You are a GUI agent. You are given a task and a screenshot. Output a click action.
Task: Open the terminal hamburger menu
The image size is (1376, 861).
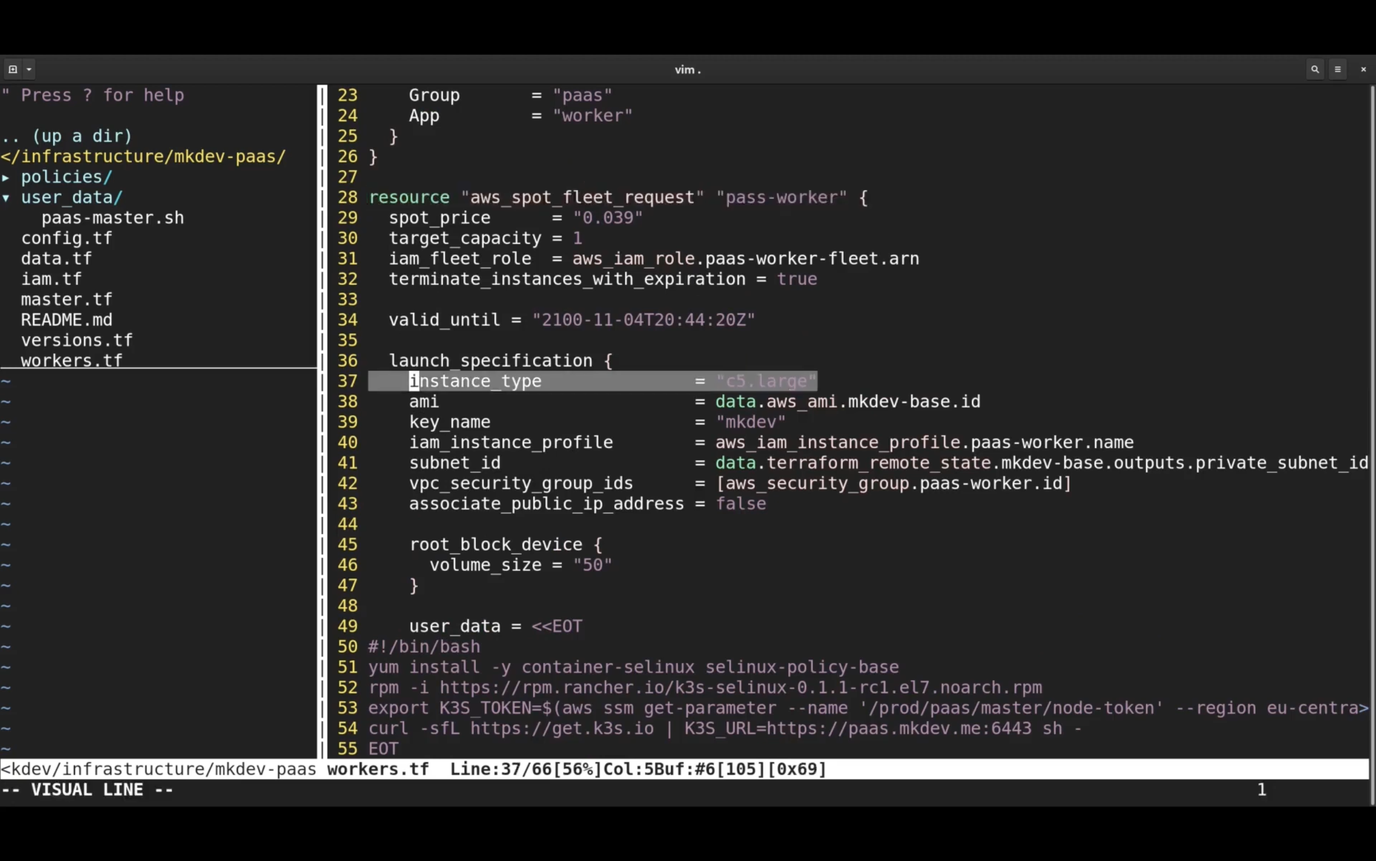pos(1338,69)
